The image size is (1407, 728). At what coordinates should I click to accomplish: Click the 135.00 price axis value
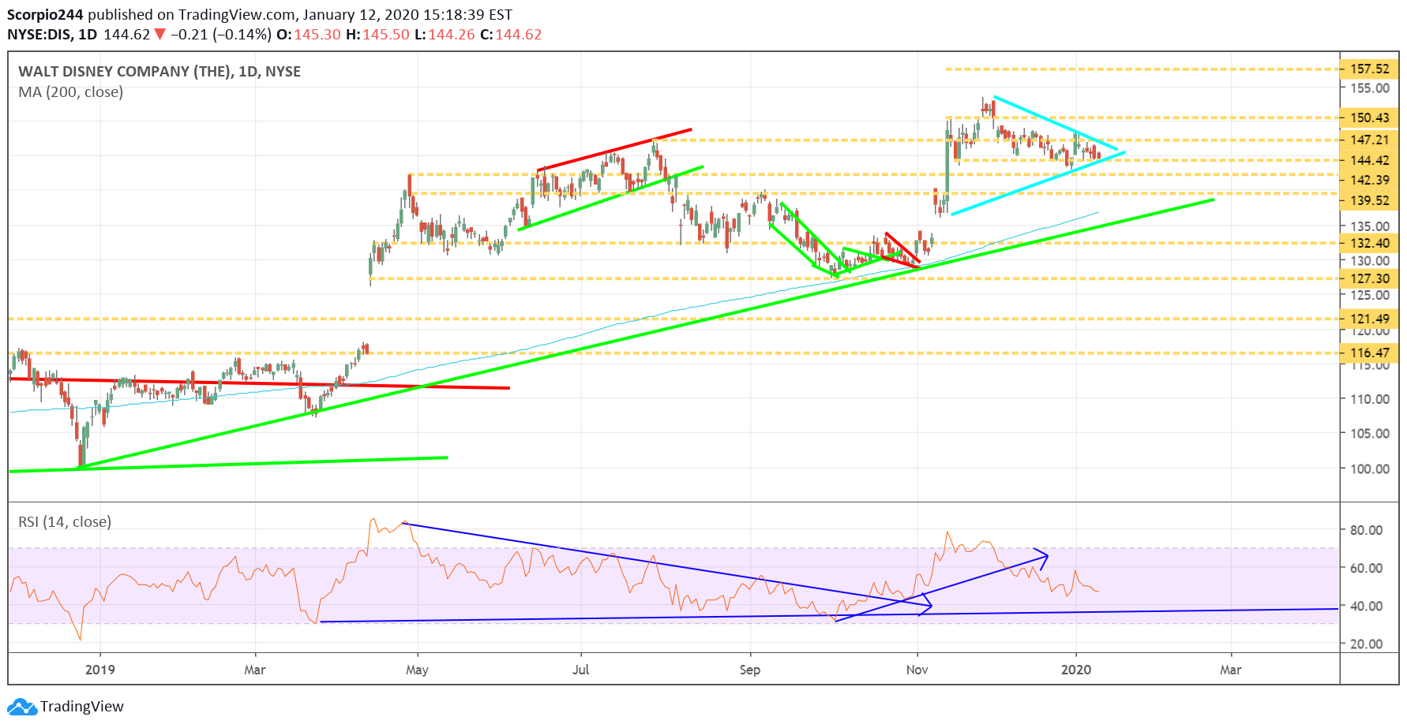(x=1369, y=226)
